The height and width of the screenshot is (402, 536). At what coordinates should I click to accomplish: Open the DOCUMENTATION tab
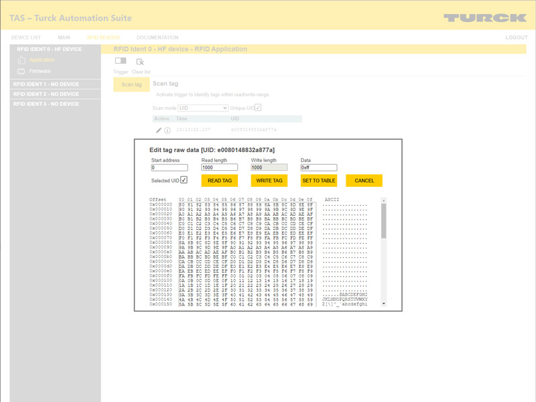coord(157,38)
